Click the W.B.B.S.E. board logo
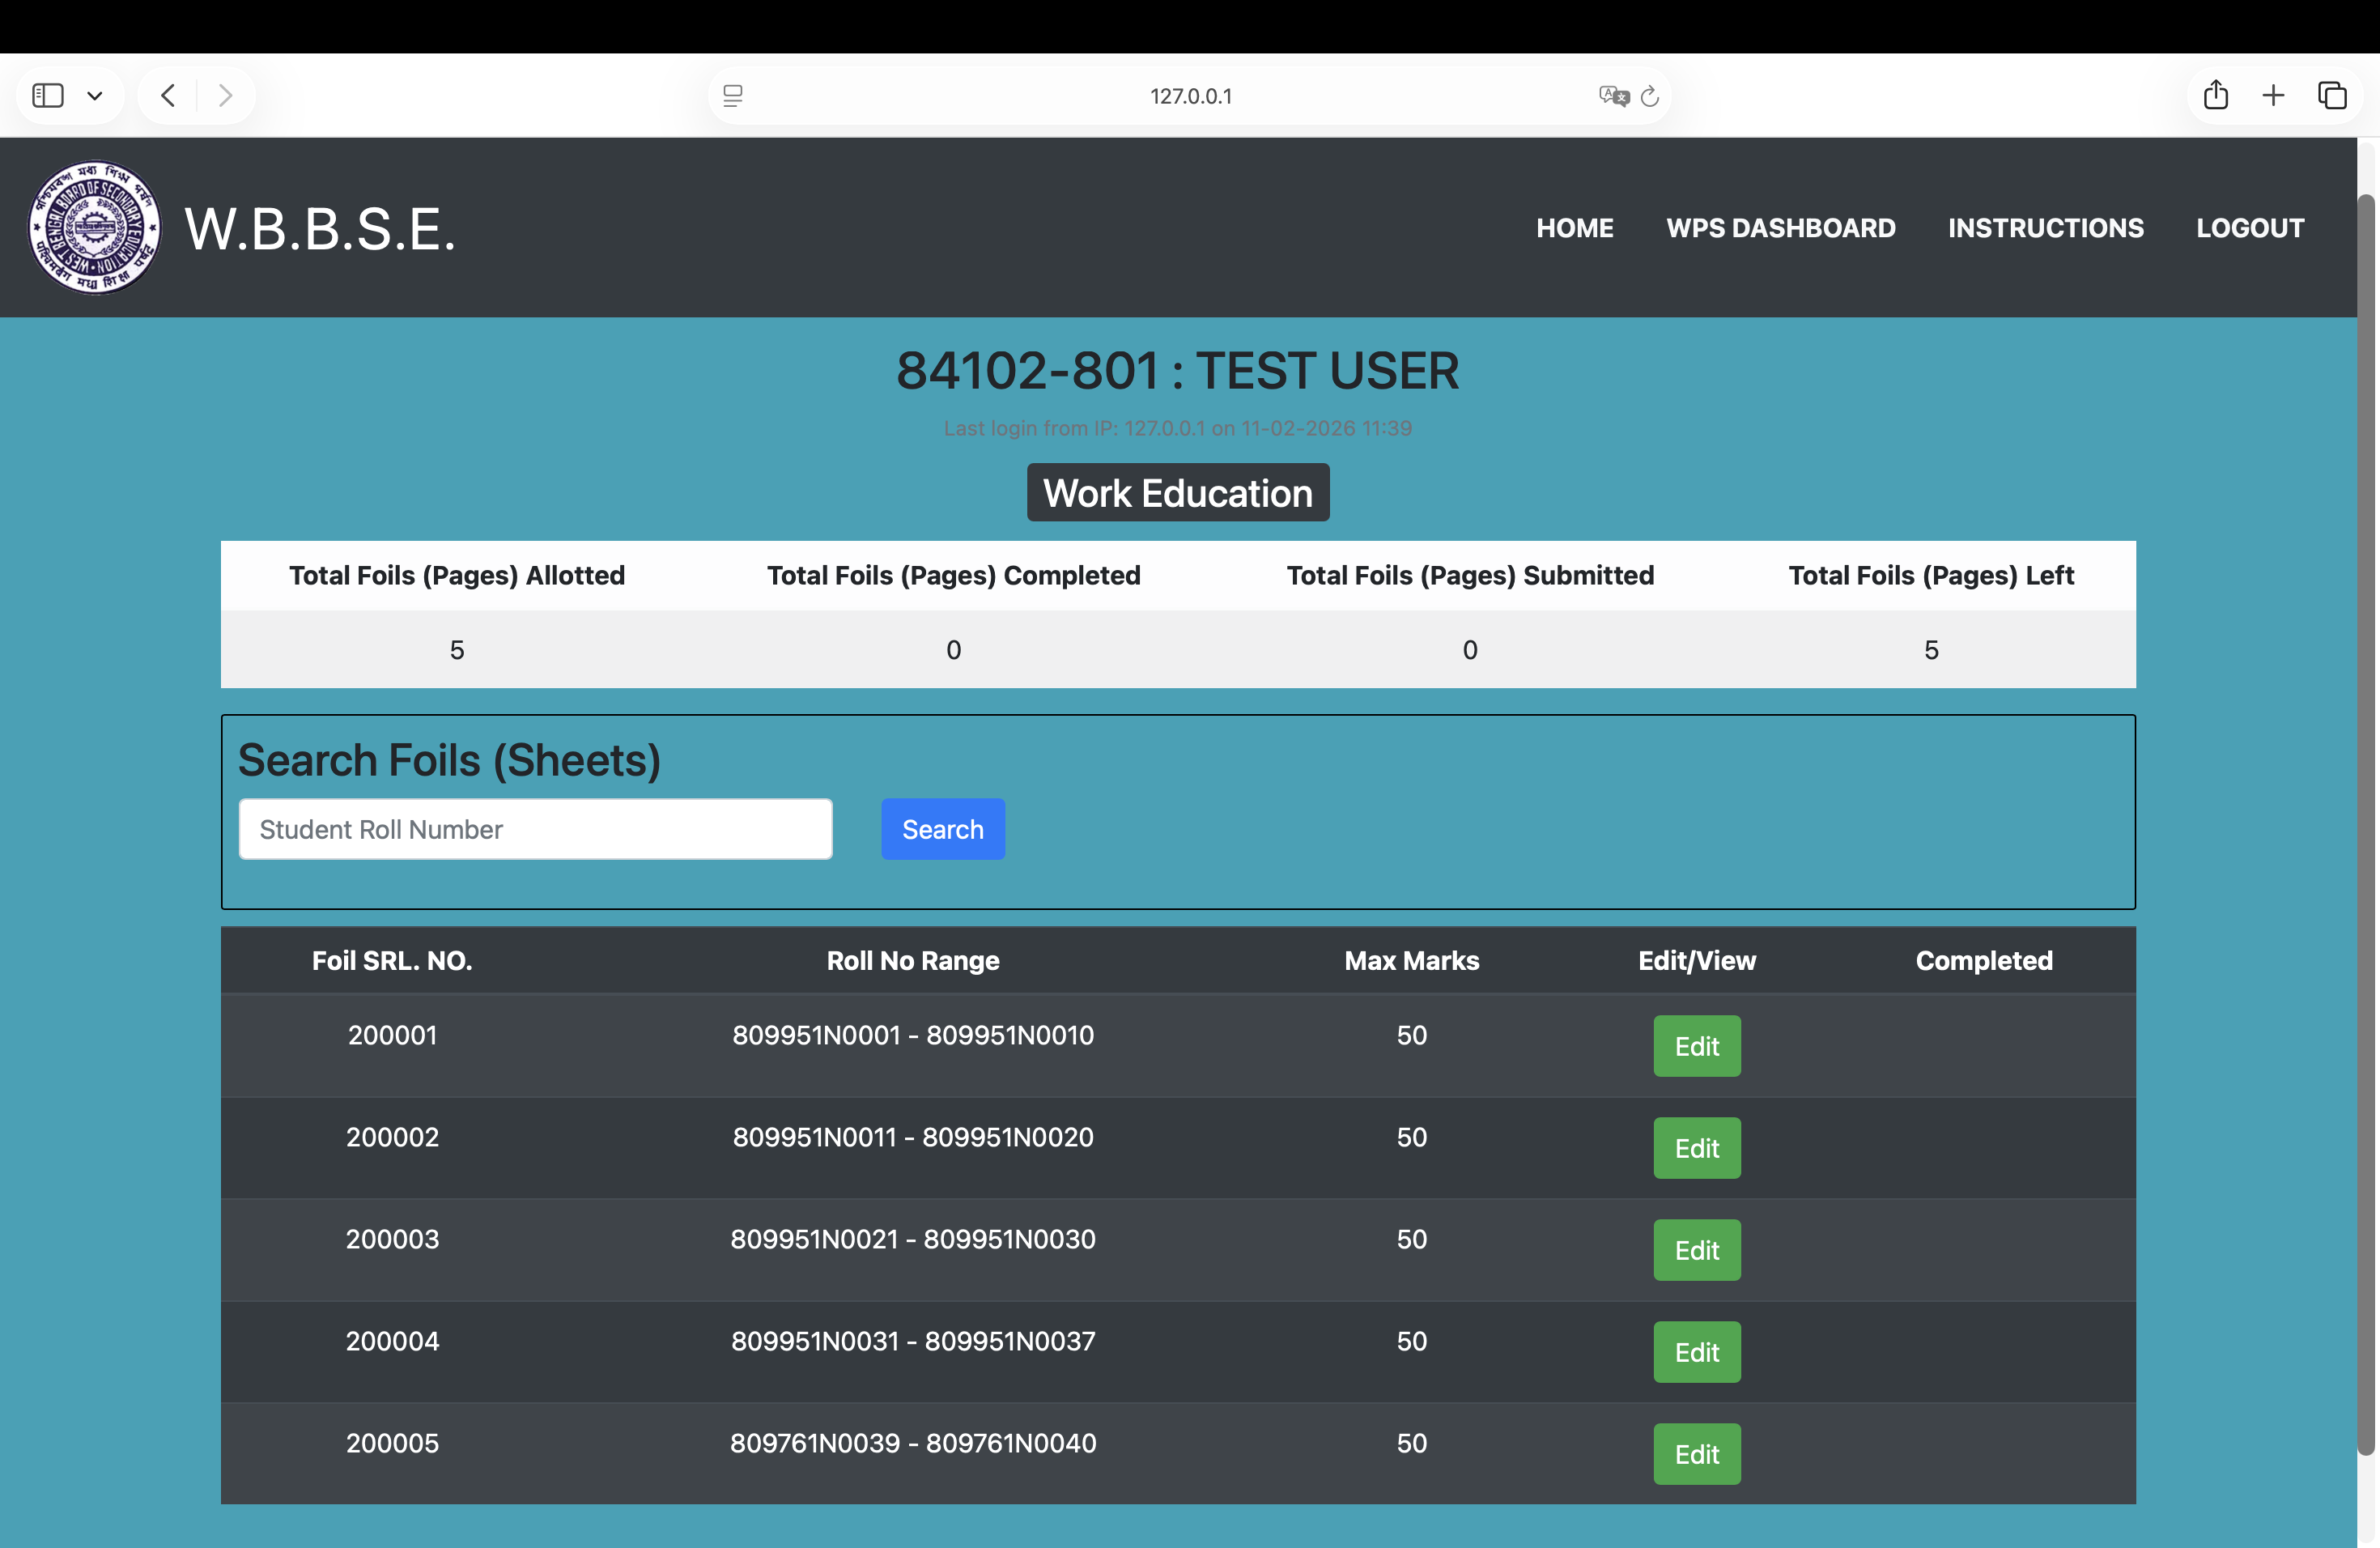 pos(94,228)
